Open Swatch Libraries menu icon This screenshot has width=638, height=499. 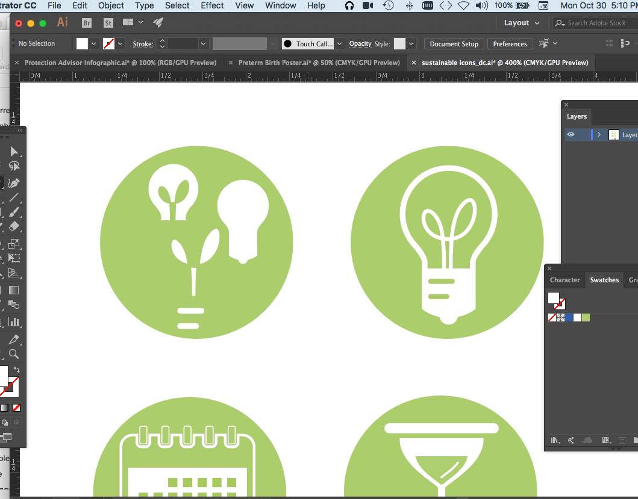[x=555, y=440]
